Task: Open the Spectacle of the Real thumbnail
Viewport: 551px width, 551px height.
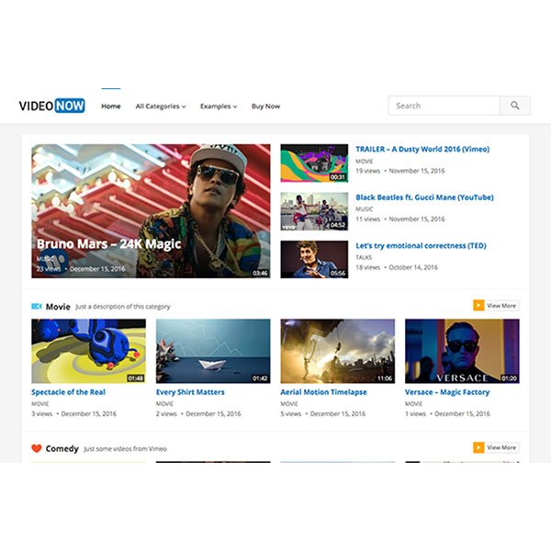Action: pos(88,351)
